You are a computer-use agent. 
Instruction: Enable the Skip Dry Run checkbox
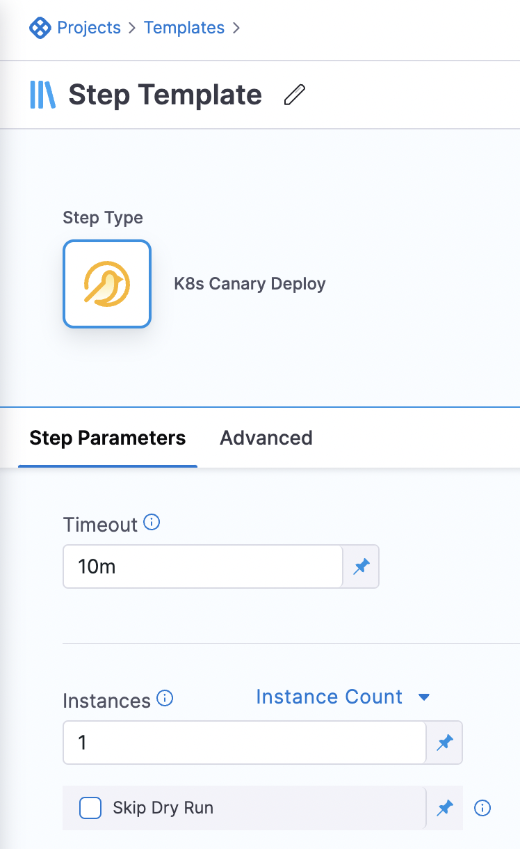(x=90, y=808)
